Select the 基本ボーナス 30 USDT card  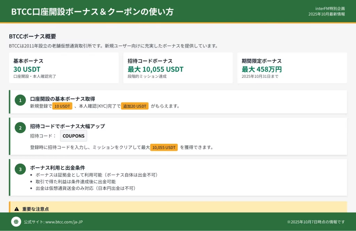point(64,68)
